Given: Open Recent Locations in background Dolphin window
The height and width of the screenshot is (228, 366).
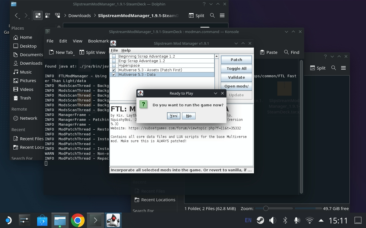Looking at the screenshot, I should click(155, 199).
